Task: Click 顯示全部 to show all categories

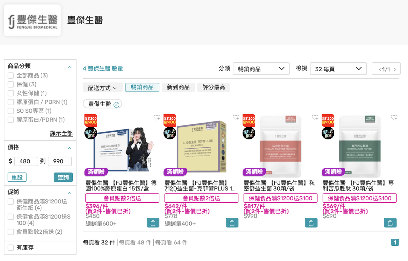Action: click(x=61, y=133)
